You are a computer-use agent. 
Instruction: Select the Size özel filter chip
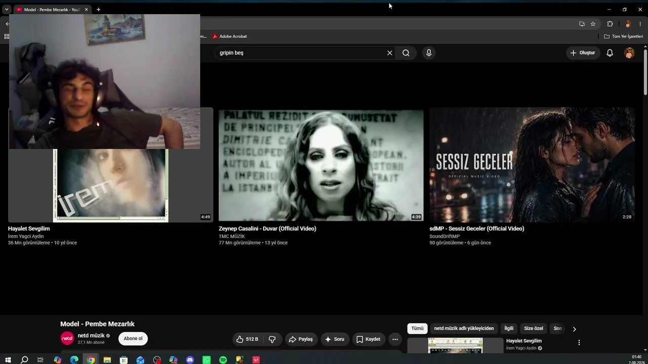coord(534,329)
